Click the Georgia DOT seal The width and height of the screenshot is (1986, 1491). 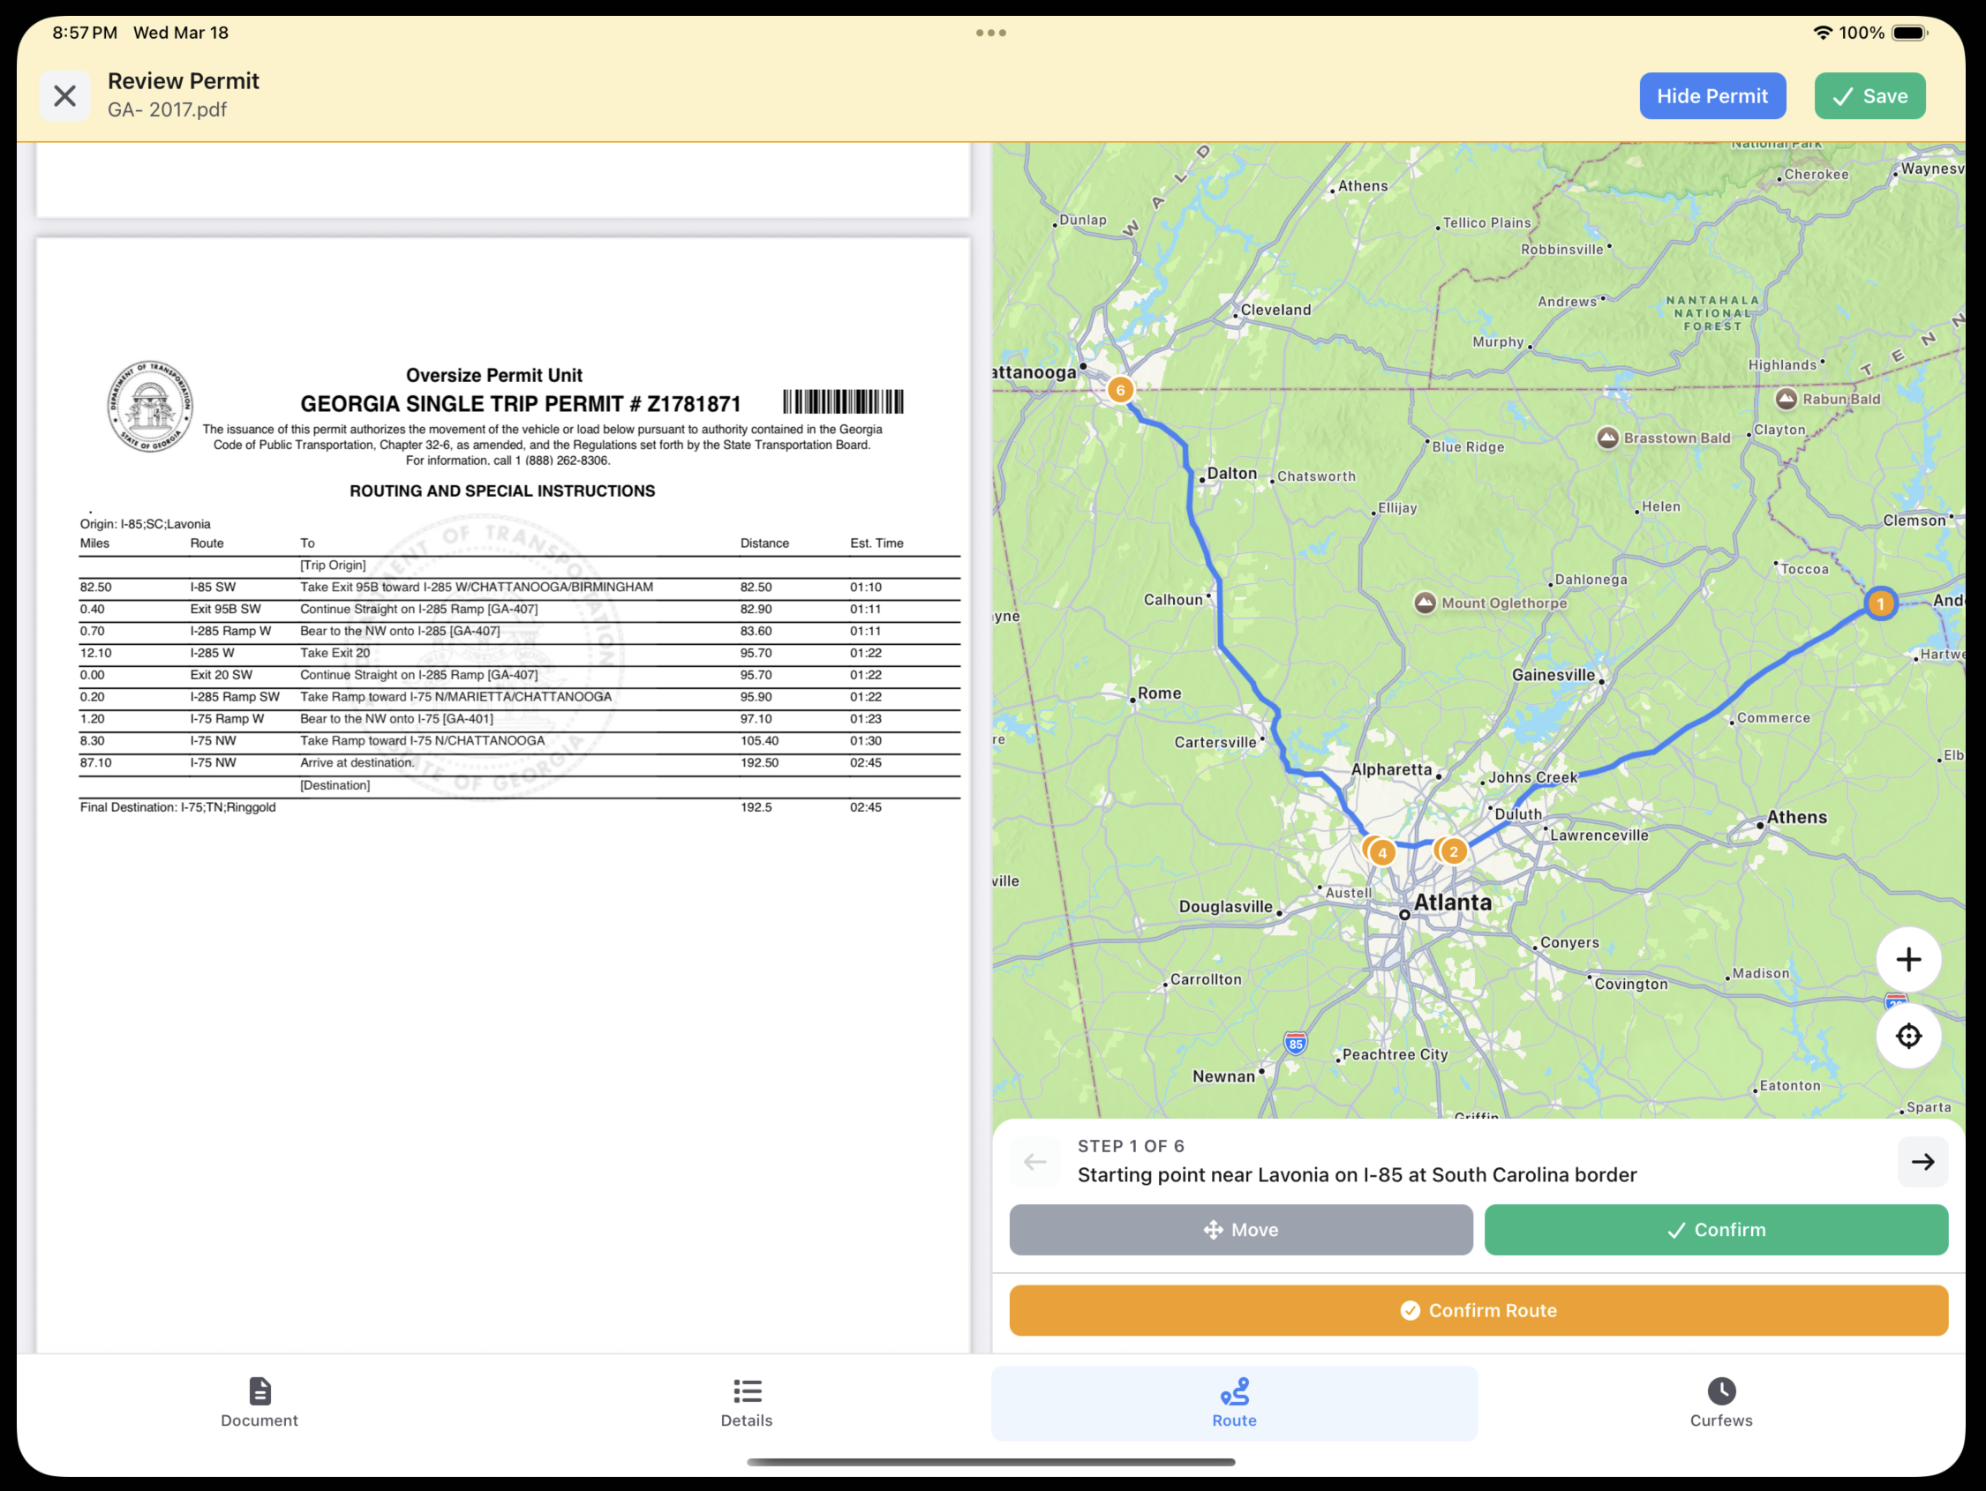[150, 407]
